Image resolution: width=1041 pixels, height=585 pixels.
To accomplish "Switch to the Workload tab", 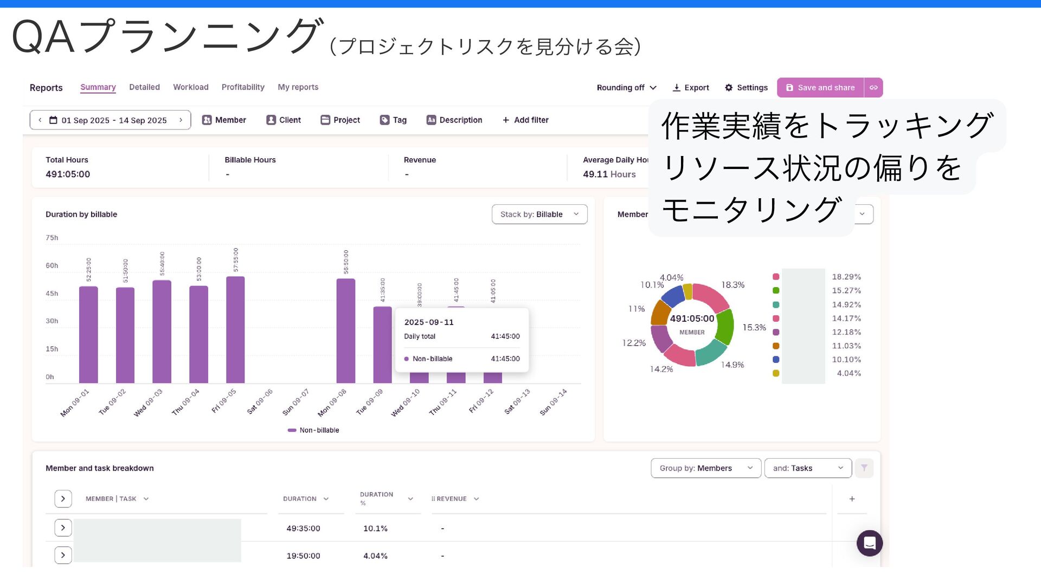I will point(190,87).
